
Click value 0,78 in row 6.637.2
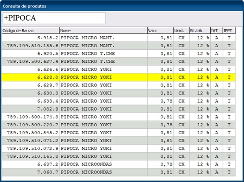coord(166,164)
